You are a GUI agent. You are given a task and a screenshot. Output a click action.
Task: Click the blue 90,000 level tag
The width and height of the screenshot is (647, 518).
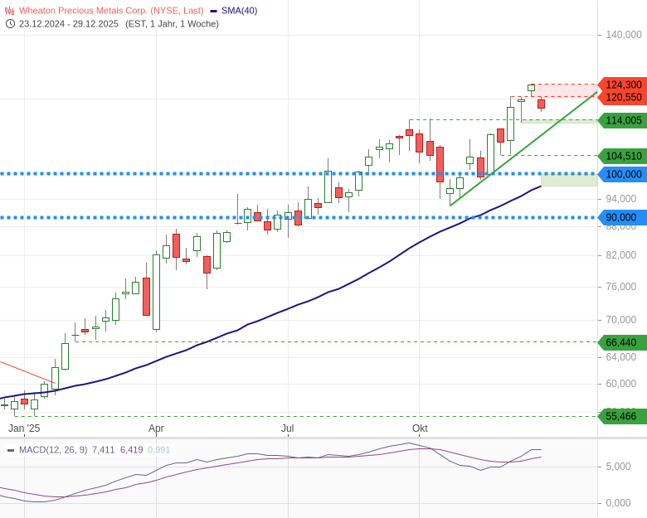tap(623, 217)
